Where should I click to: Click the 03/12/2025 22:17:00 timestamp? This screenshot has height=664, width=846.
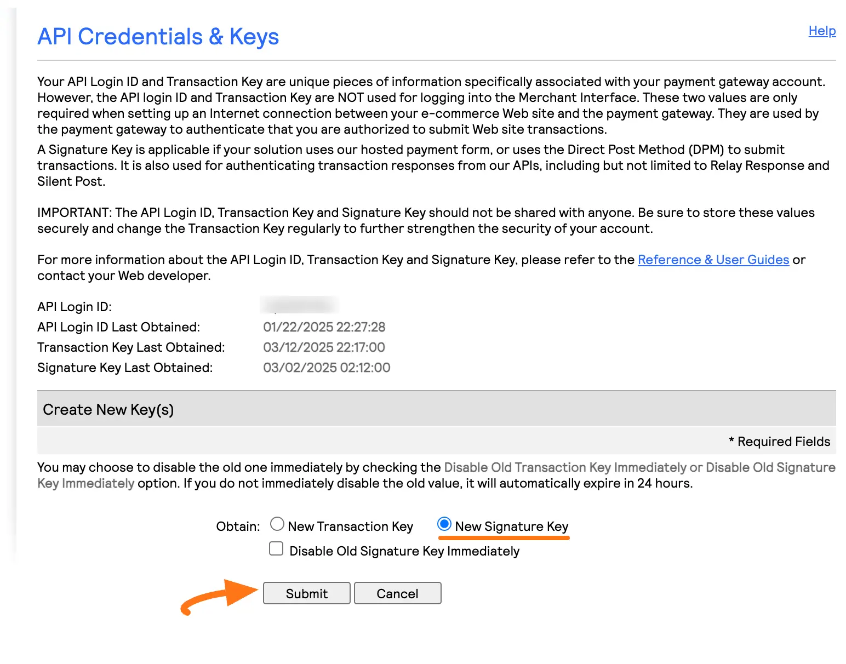tap(324, 347)
